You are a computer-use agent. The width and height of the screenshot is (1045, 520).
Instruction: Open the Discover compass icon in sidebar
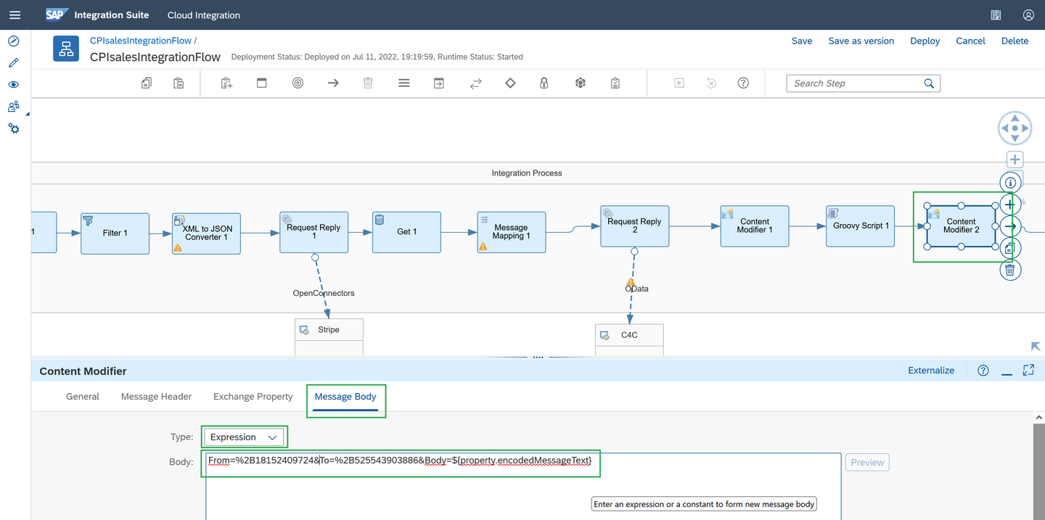pyautogui.click(x=13, y=41)
